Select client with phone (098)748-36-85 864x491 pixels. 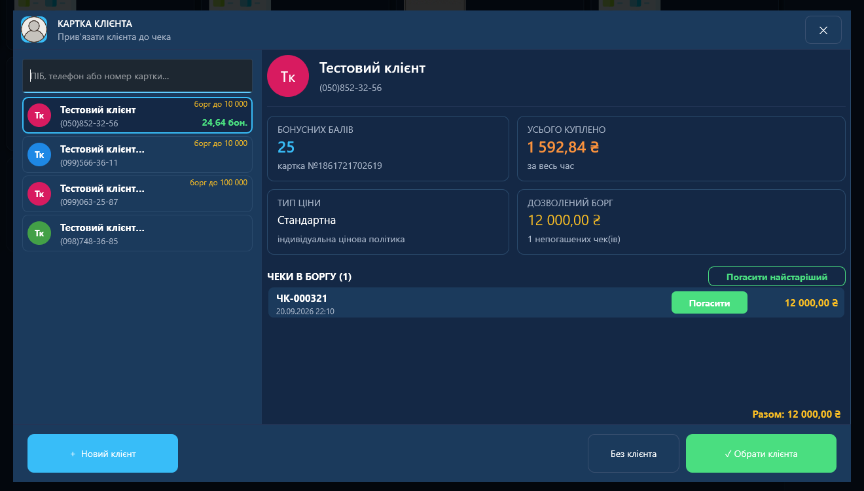(x=137, y=233)
